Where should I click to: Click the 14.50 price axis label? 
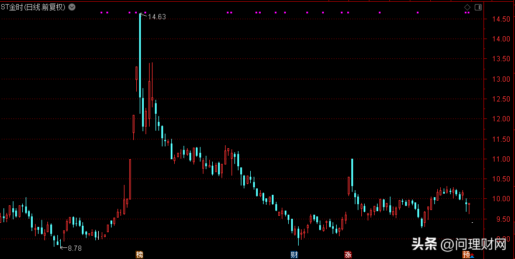(x=497, y=19)
